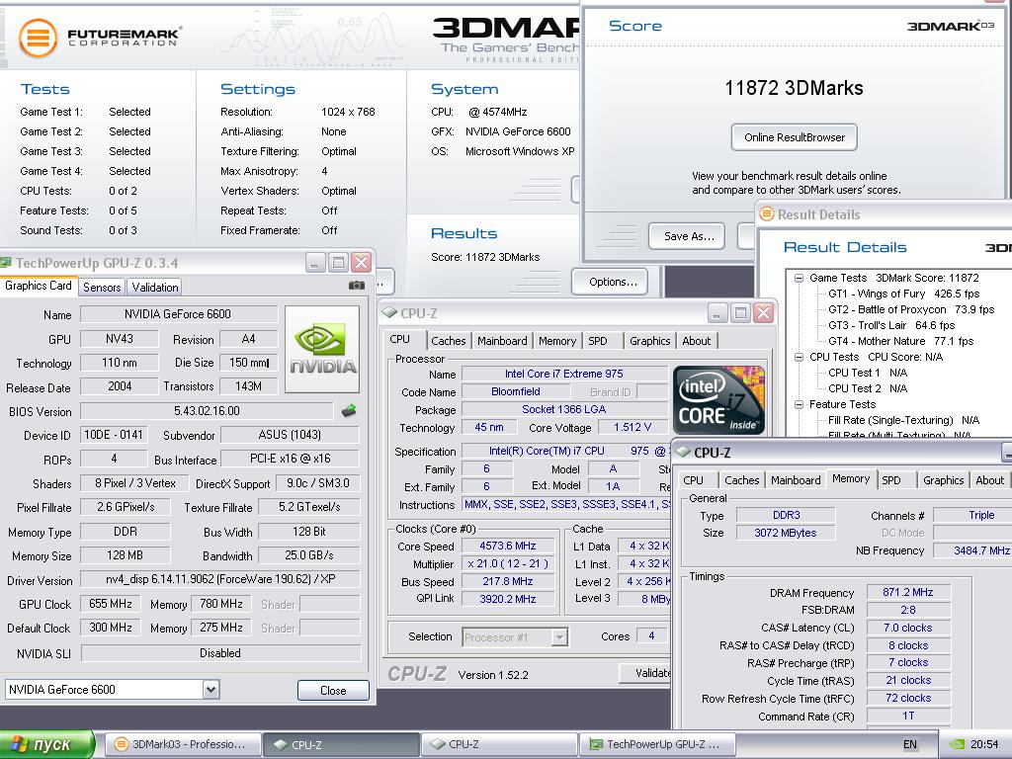Image resolution: width=1012 pixels, height=759 pixels.
Task: Click the 3DMark03 taskbar button
Action: (183, 744)
